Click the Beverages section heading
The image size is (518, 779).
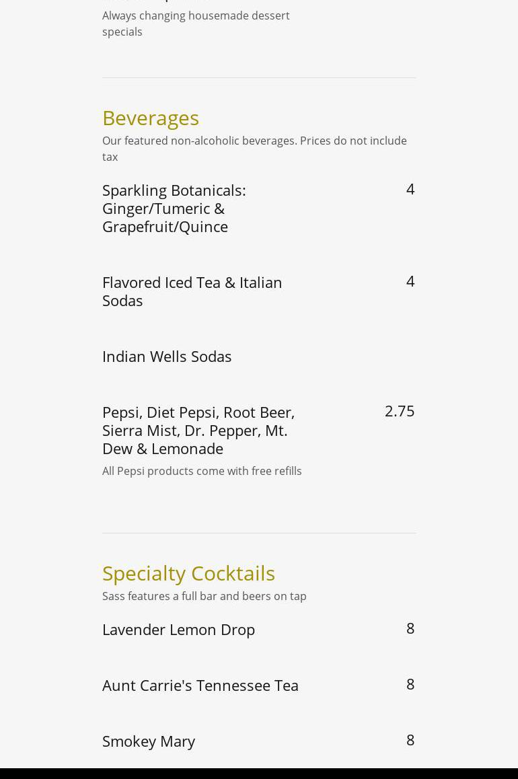[x=151, y=118]
